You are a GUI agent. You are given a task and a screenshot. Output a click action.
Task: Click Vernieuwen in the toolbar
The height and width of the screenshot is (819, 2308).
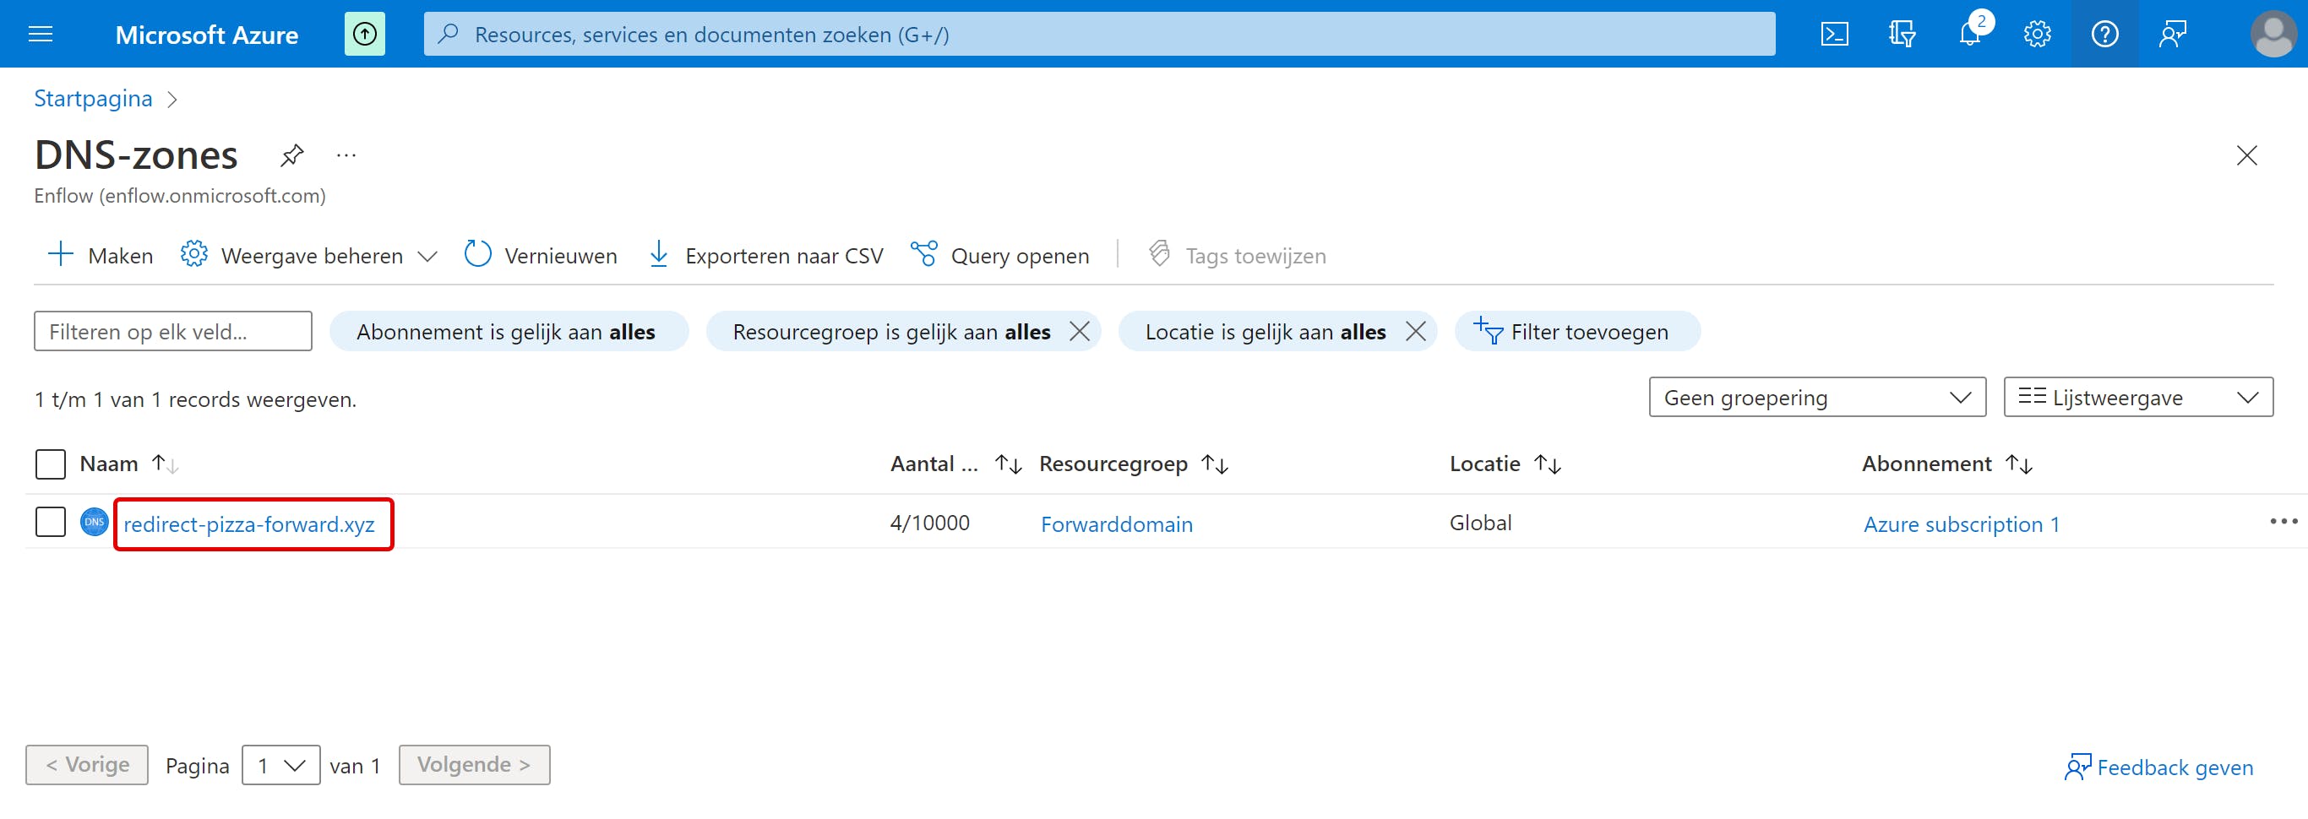pos(542,256)
